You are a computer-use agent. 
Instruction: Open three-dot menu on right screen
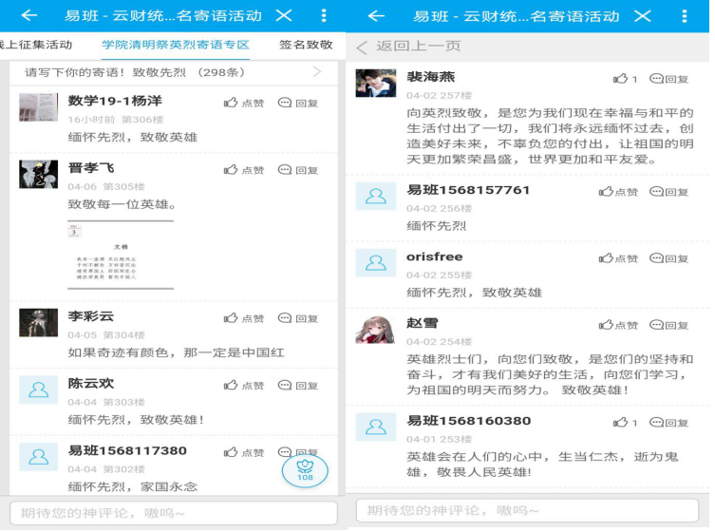coord(685,16)
